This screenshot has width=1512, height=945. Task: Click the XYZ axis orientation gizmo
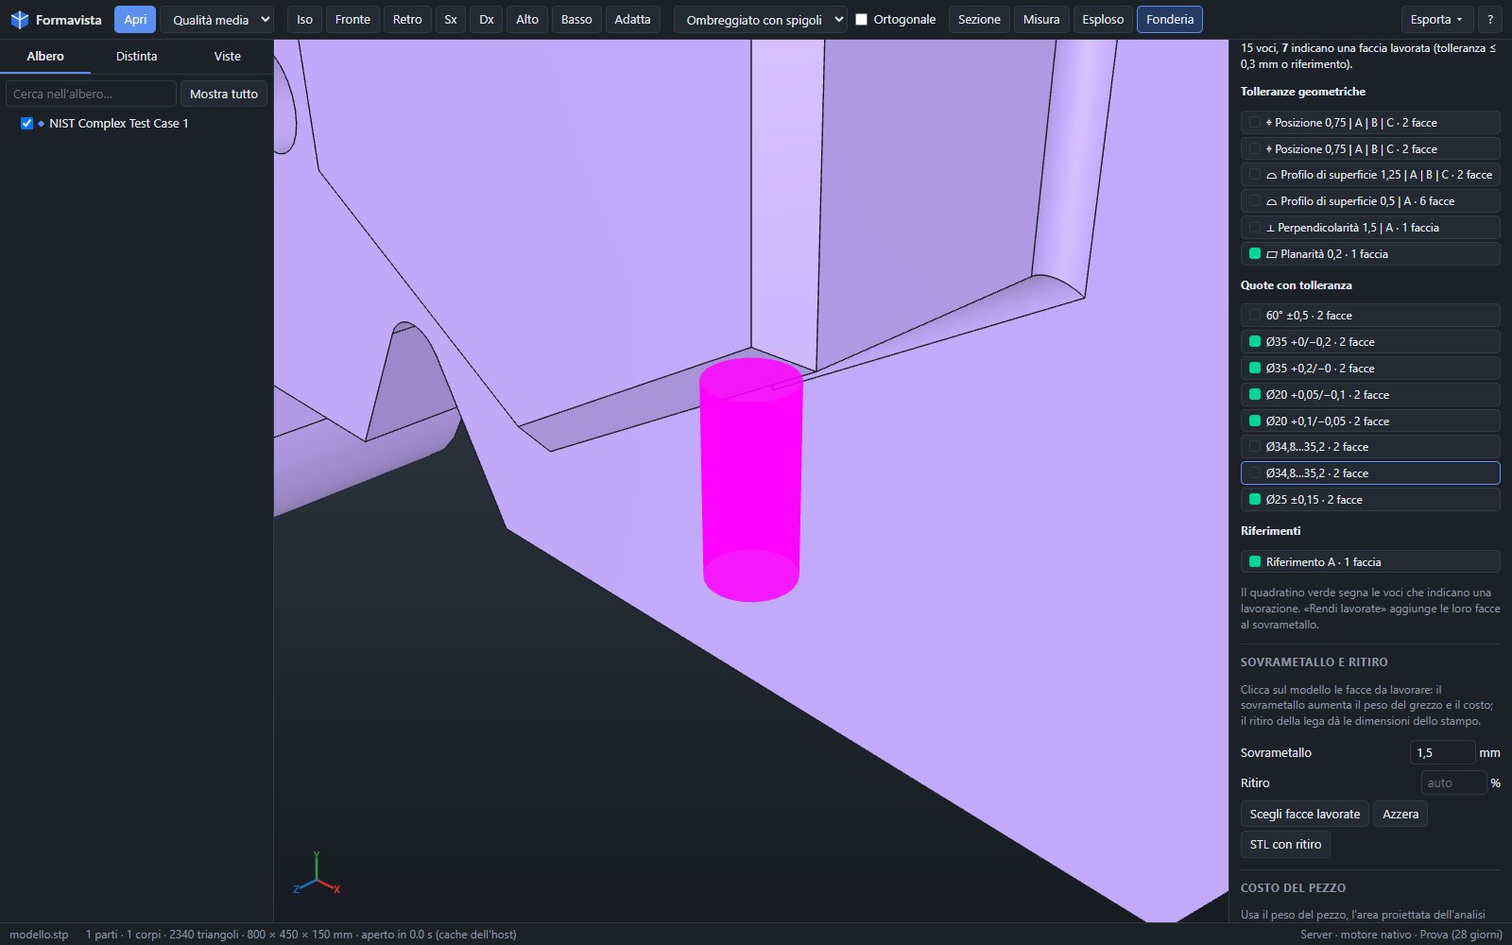click(x=316, y=874)
